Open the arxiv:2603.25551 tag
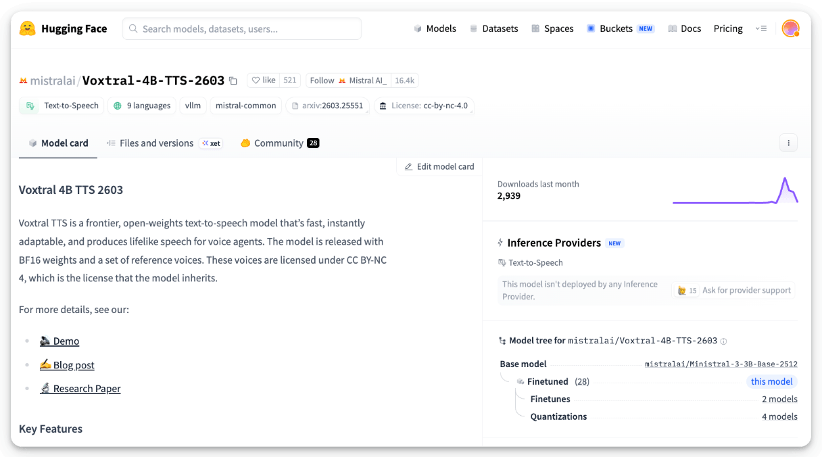Image resolution: width=822 pixels, height=457 pixels. coord(328,105)
